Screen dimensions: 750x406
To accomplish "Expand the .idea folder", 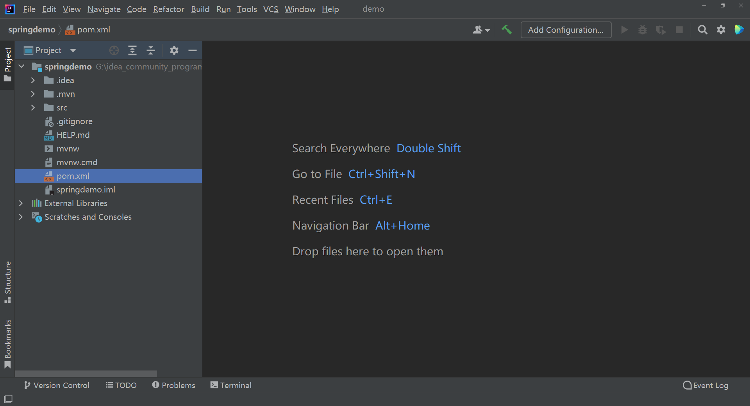I will point(33,80).
